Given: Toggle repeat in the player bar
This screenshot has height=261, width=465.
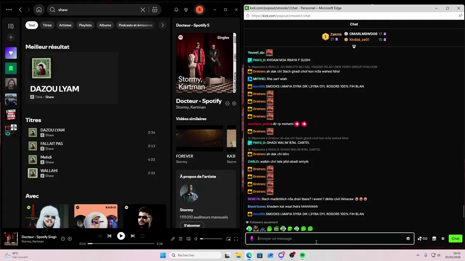Looking at the screenshot, I should pos(142,236).
